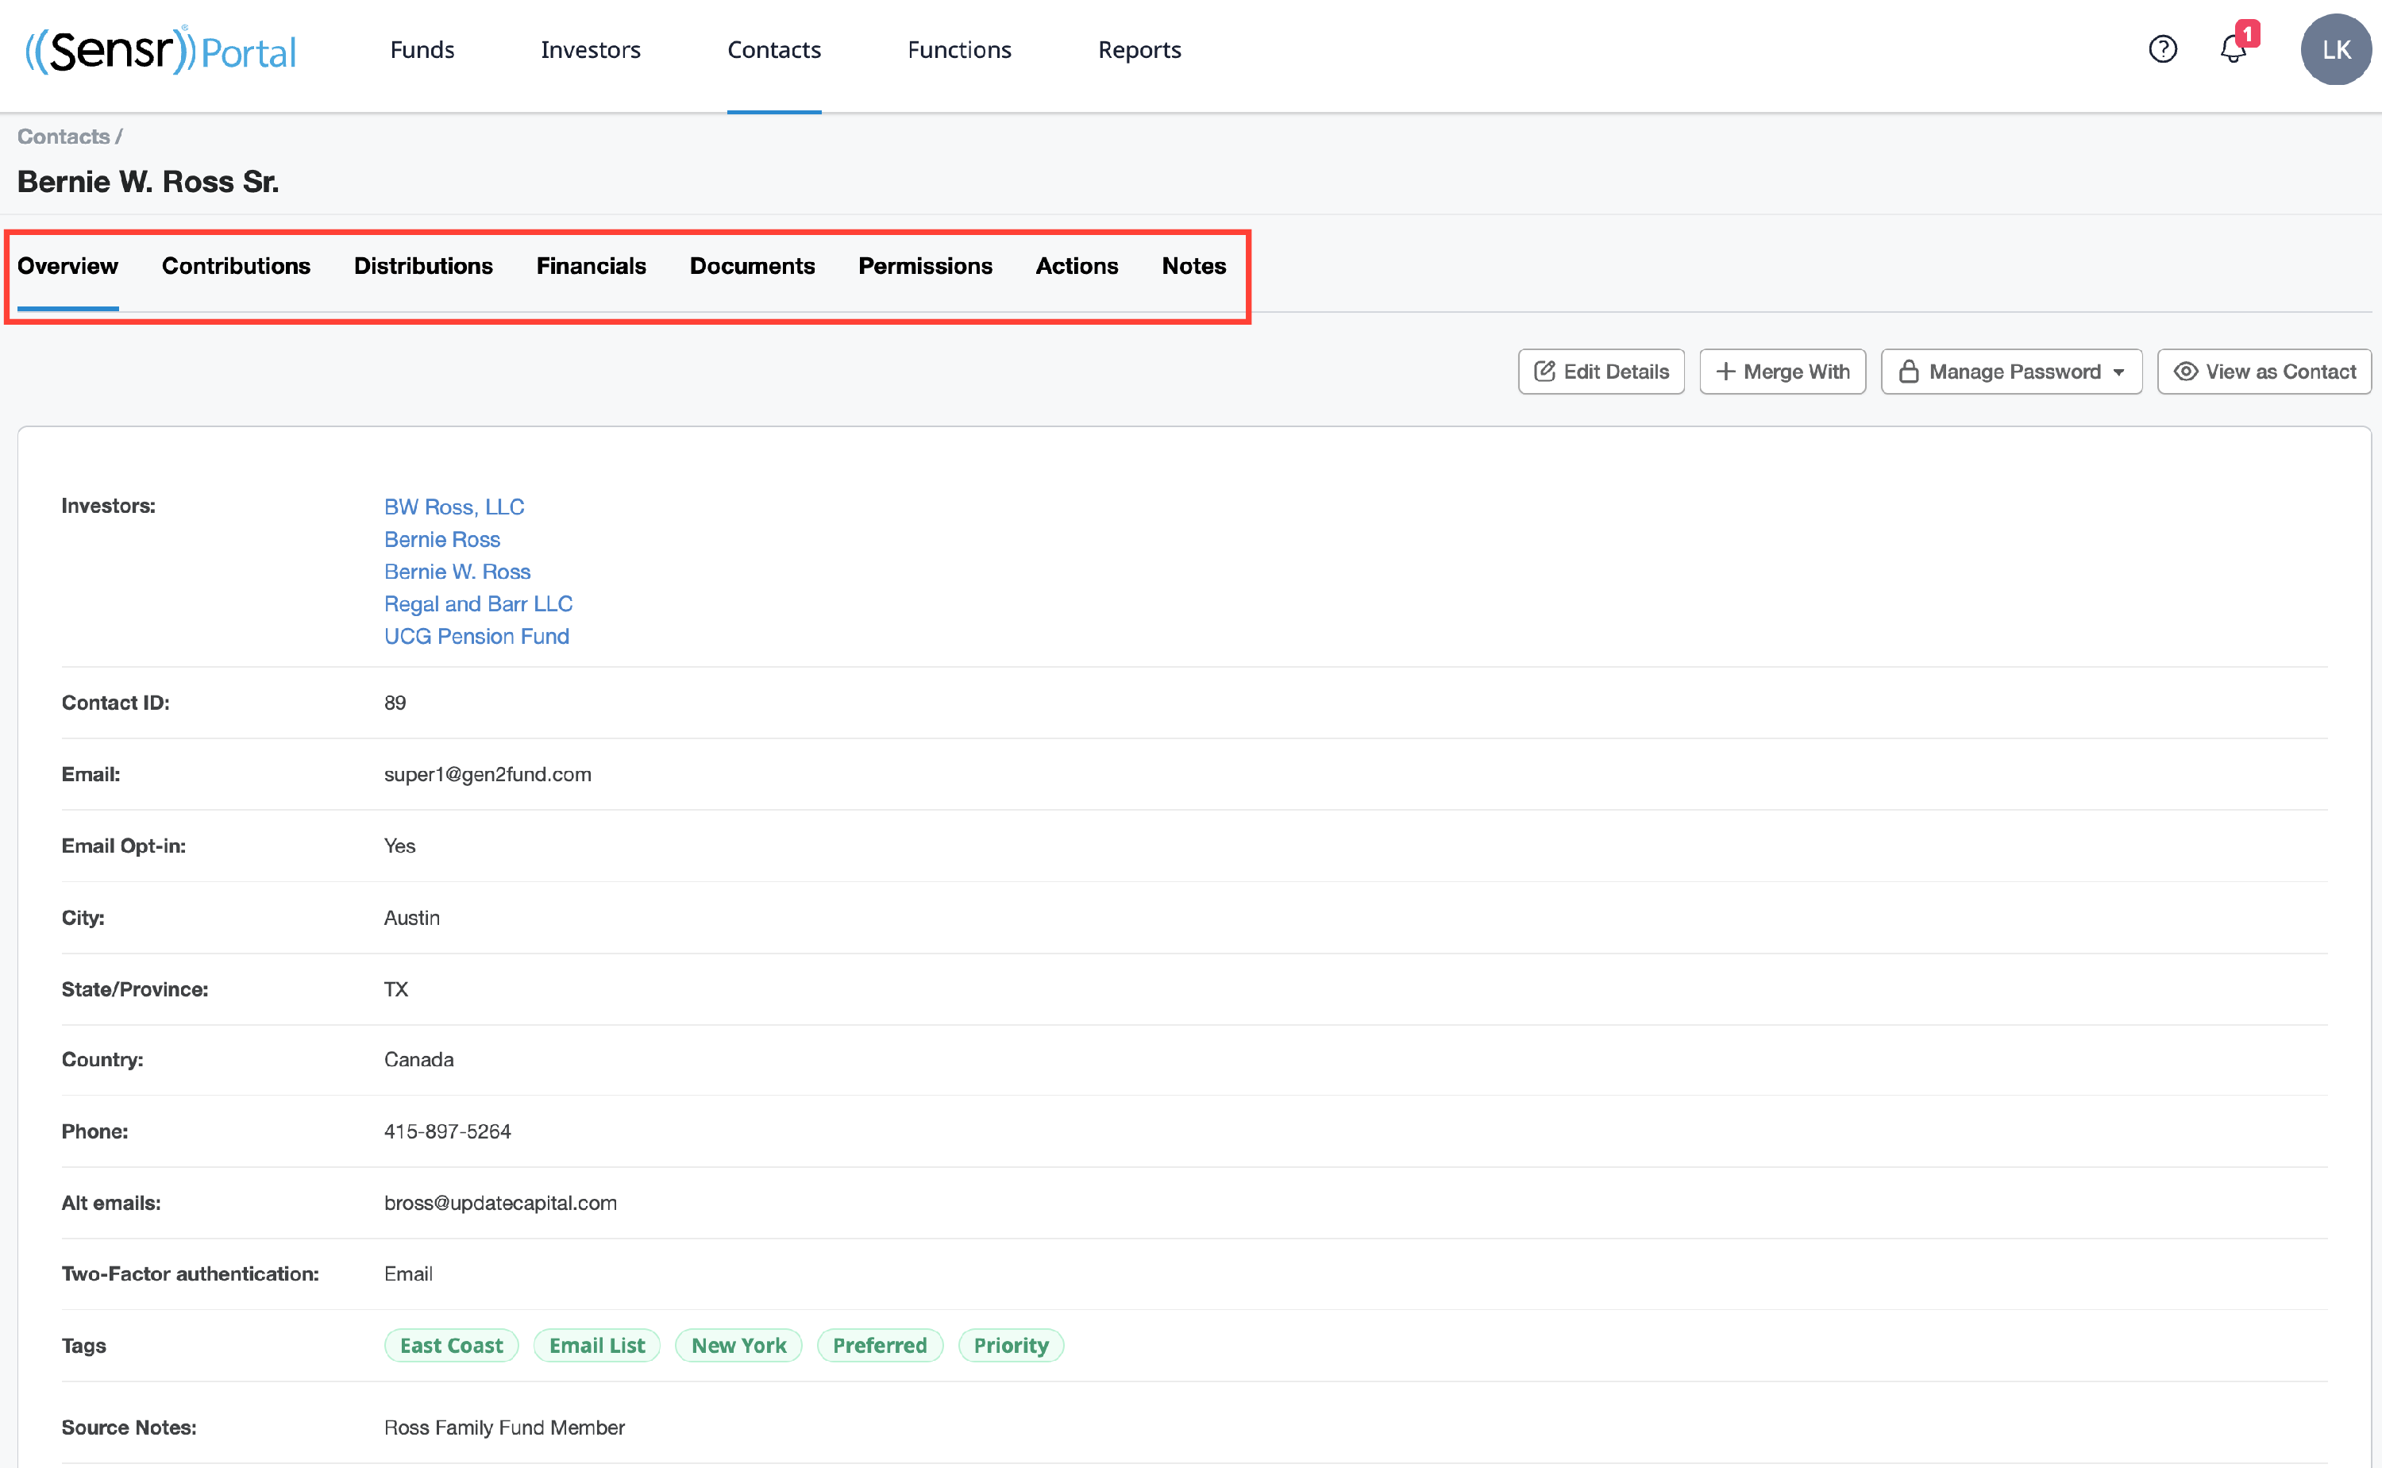
Task: Click the Email Opt-in value Yes
Action: [x=399, y=846]
